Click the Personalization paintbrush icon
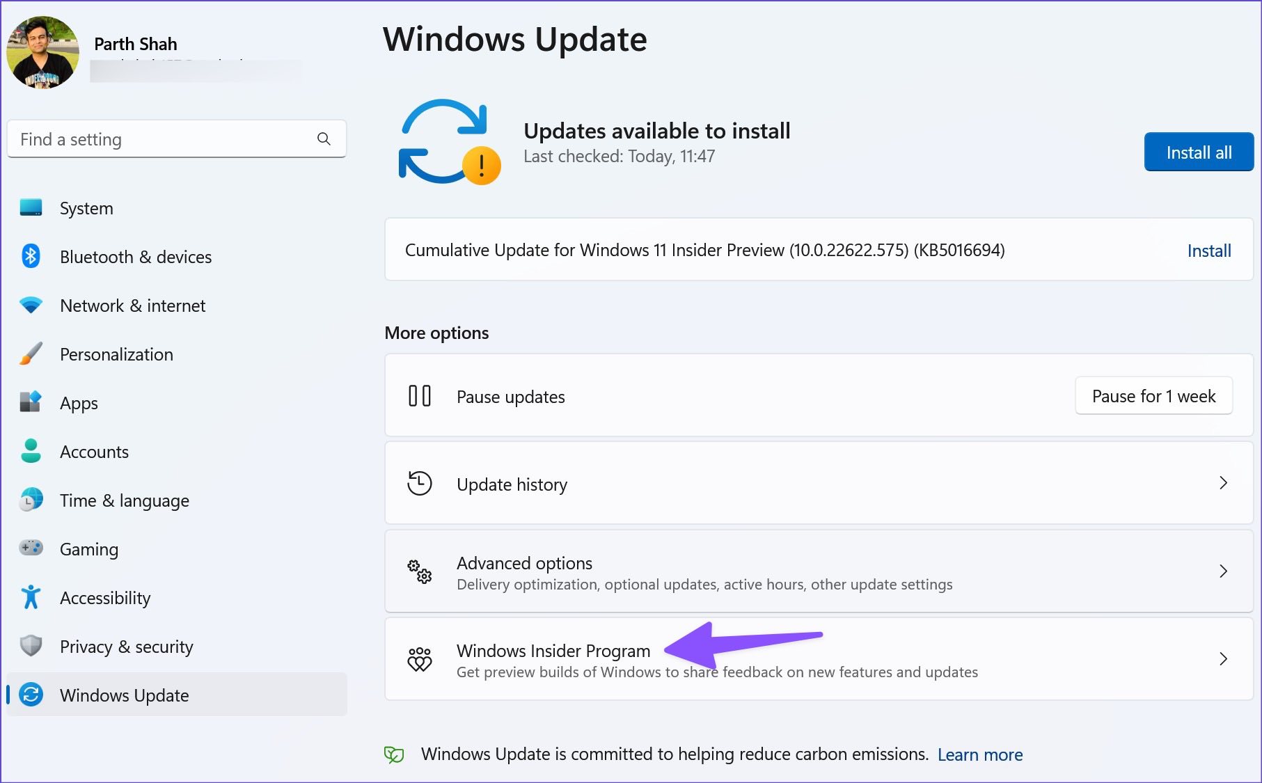1262x783 pixels. pyautogui.click(x=31, y=354)
